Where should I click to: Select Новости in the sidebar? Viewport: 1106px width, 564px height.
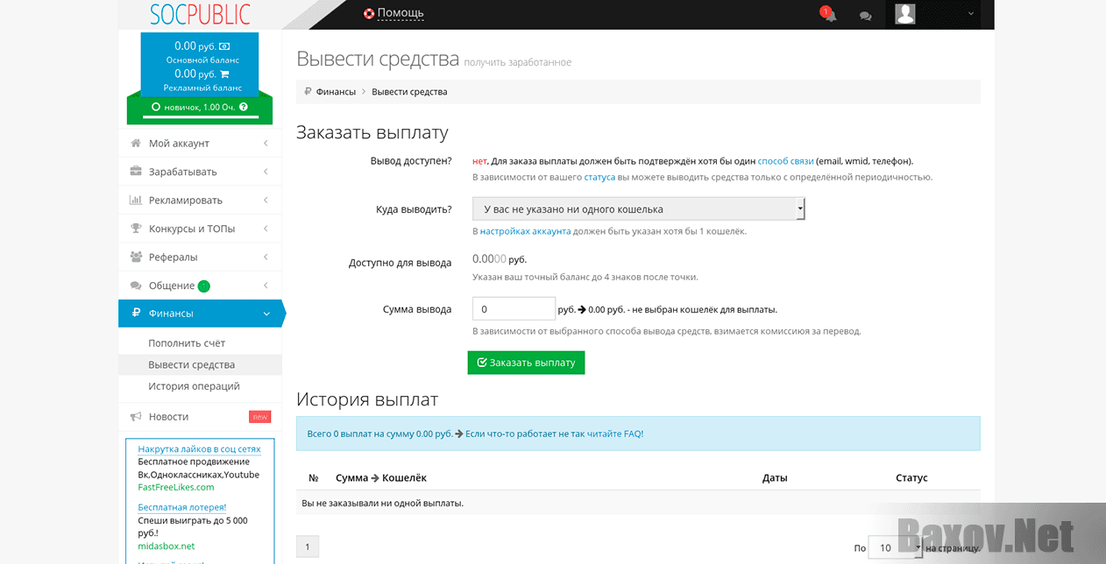coord(168,417)
